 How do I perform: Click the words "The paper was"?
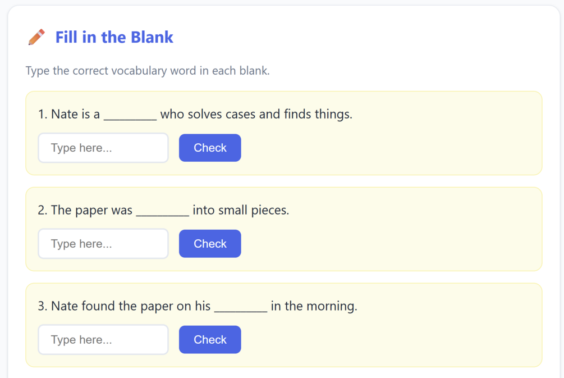coord(91,210)
